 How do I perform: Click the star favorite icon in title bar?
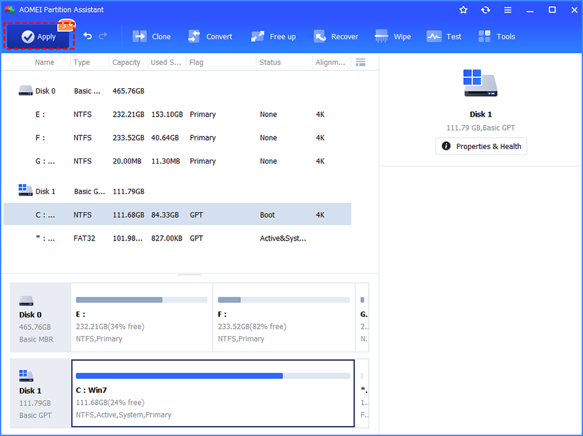point(463,10)
